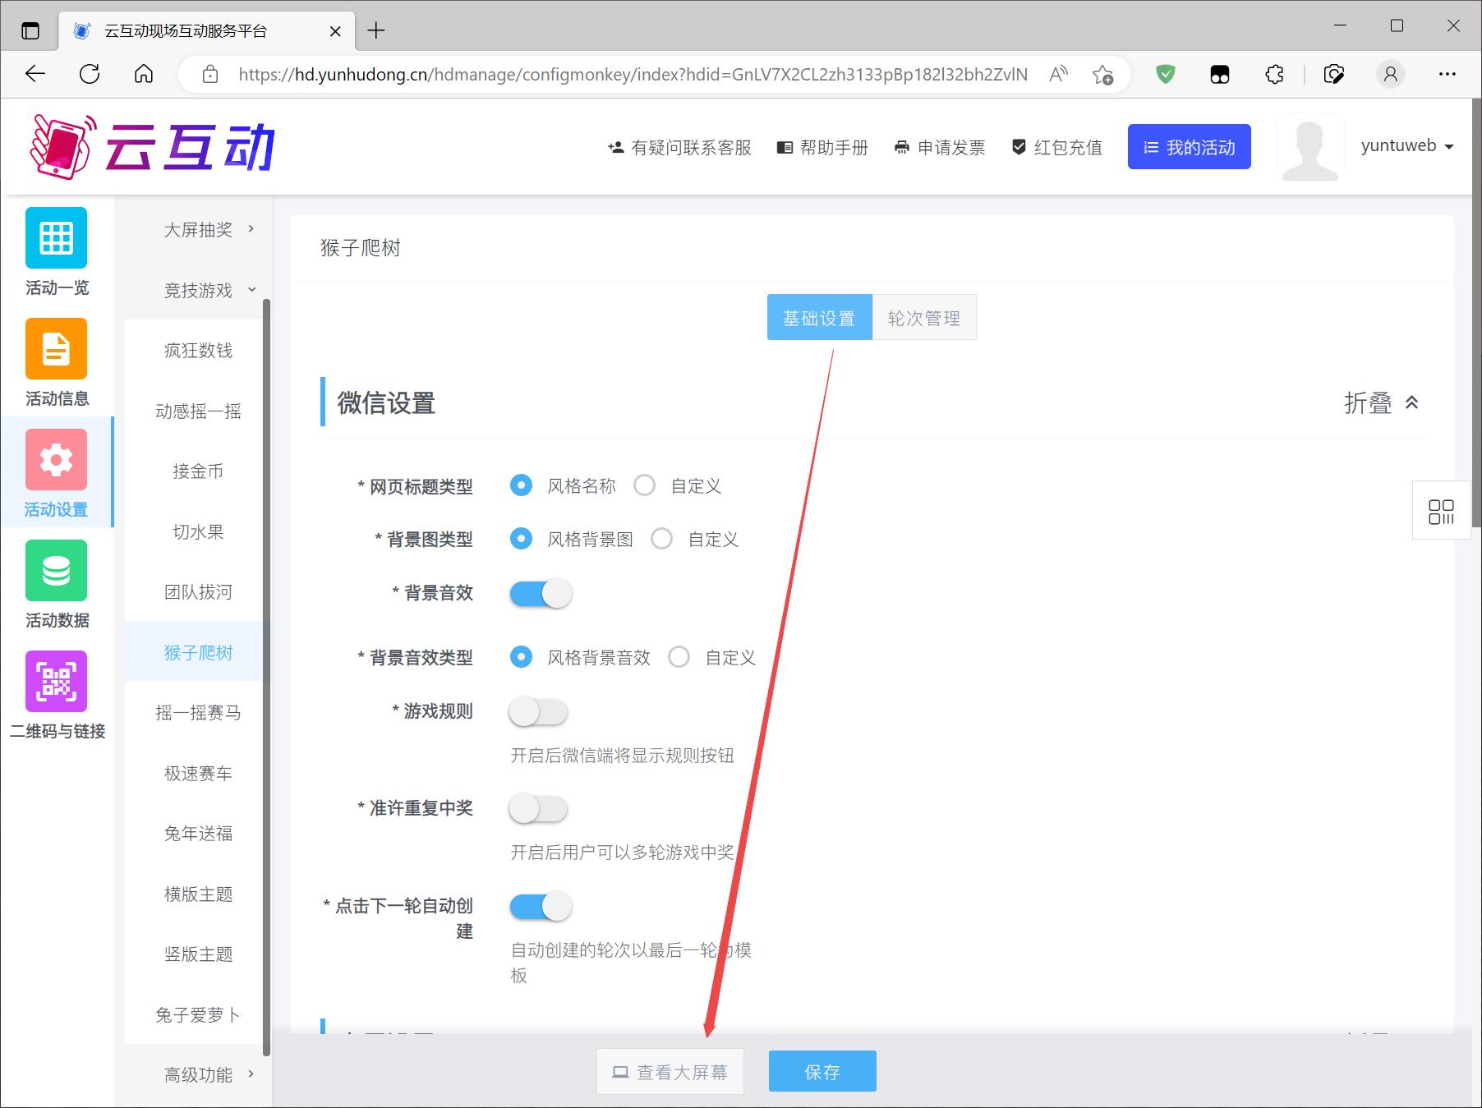Image resolution: width=1482 pixels, height=1108 pixels.
Task: Collapse the 微信设置 section with 折叠
Action: (x=1382, y=402)
